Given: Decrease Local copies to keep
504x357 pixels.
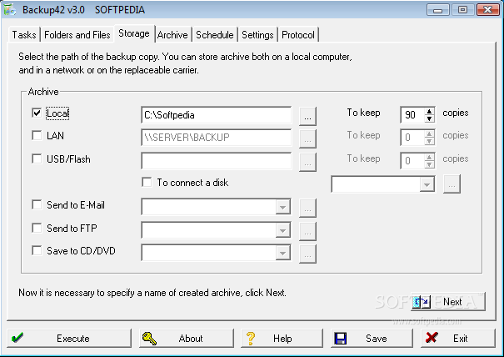Looking at the screenshot, I should pos(429,118).
